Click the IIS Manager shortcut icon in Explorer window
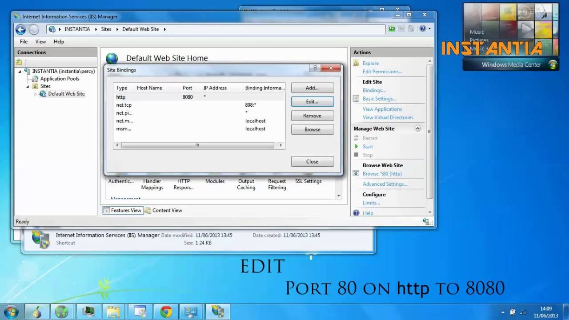Image resolution: width=569 pixels, height=320 pixels. 41,239
